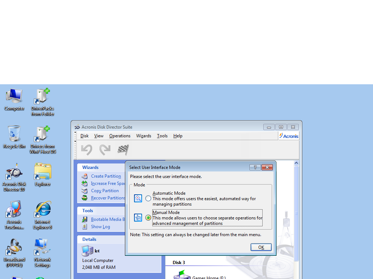Screen dimensions: 373x279
Task: Click the Disk 3 heading
Action: click(178, 263)
